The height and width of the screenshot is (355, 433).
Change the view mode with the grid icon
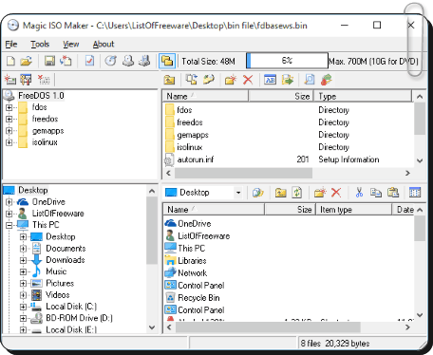click(x=415, y=193)
